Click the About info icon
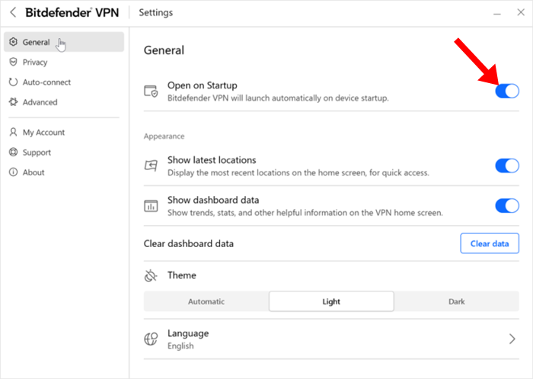Image resolution: width=533 pixels, height=379 pixels. pos(13,172)
